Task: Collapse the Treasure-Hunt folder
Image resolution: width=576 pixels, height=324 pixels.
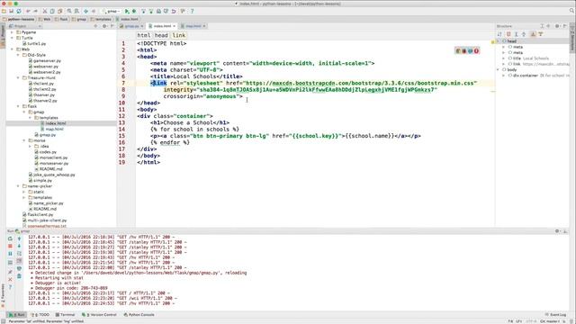Action: click(x=18, y=78)
